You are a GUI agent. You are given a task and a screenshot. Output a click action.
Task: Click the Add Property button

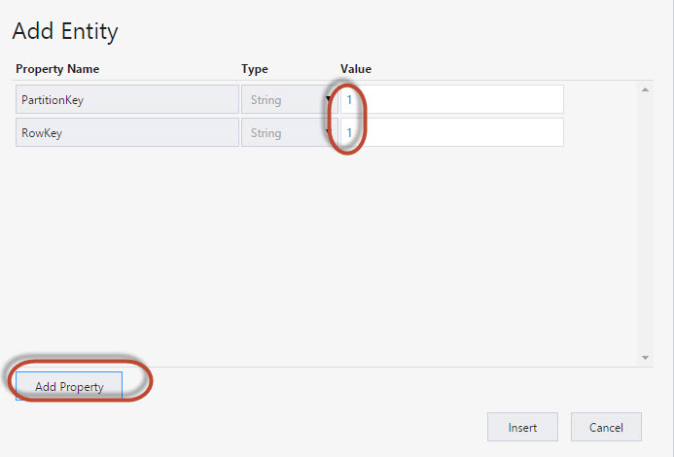click(x=69, y=386)
